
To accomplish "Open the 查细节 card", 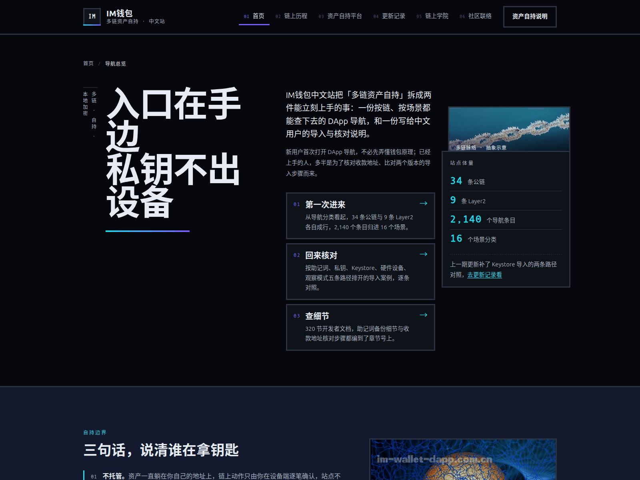I will coord(360,327).
